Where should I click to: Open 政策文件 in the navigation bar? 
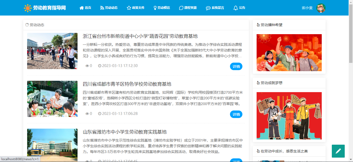coord(135,8)
